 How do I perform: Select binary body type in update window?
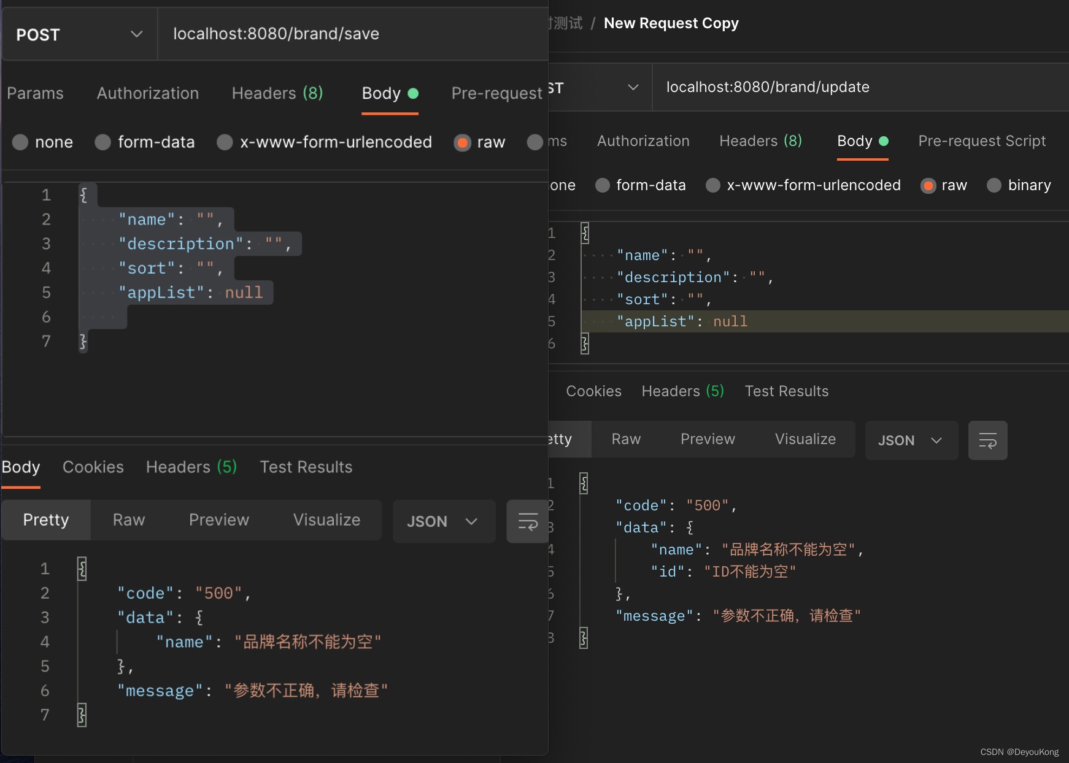(1019, 185)
